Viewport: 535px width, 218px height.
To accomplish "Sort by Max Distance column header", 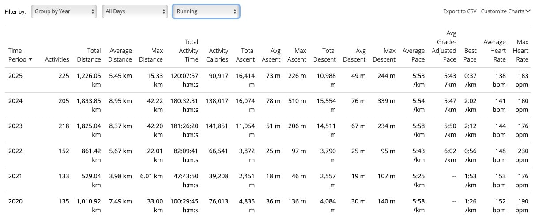I will pos(151,55).
